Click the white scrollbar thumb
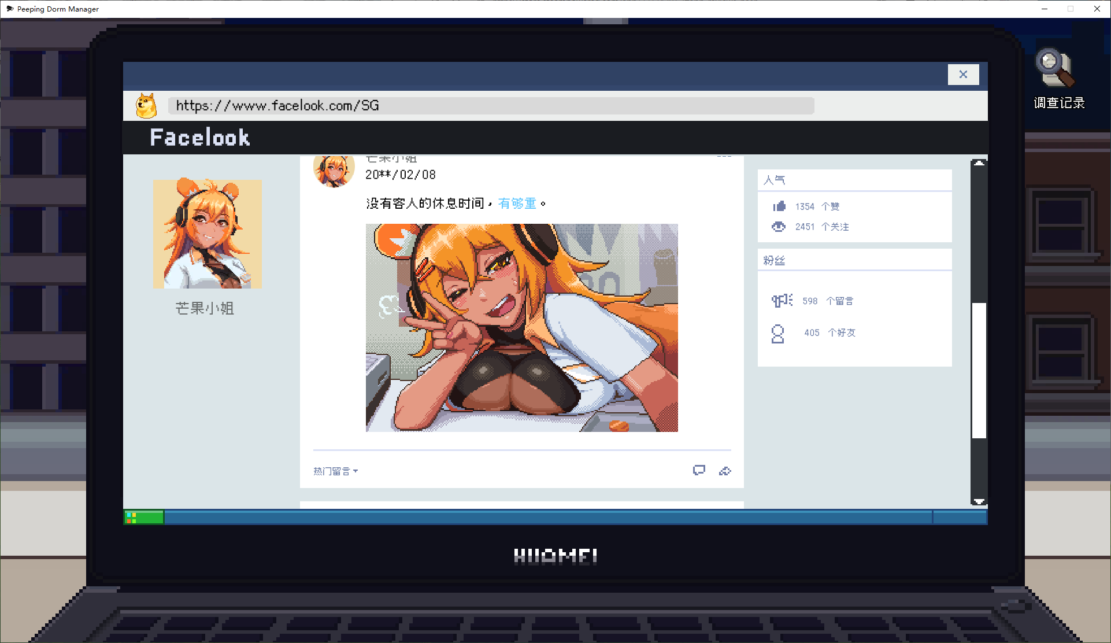 (x=979, y=371)
